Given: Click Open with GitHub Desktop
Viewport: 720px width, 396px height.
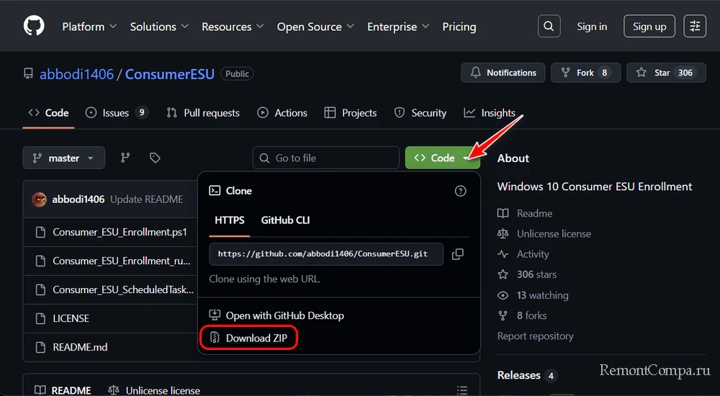Looking at the screenshot, I should click(x=284, y=315).
